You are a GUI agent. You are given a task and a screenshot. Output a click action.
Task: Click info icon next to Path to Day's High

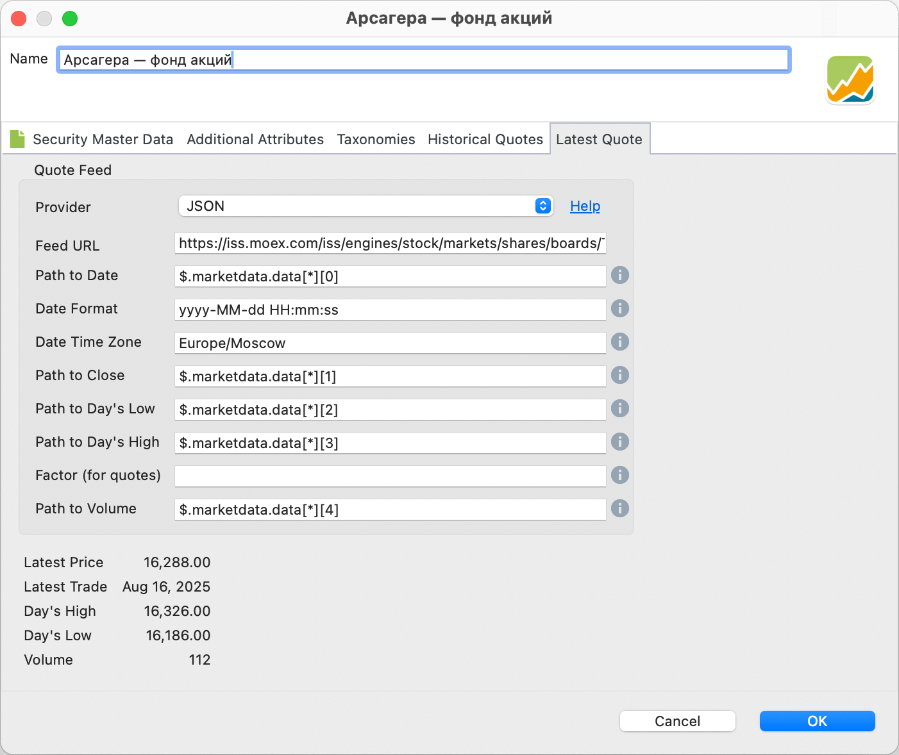pyautogui.click(x=619, y=442)
